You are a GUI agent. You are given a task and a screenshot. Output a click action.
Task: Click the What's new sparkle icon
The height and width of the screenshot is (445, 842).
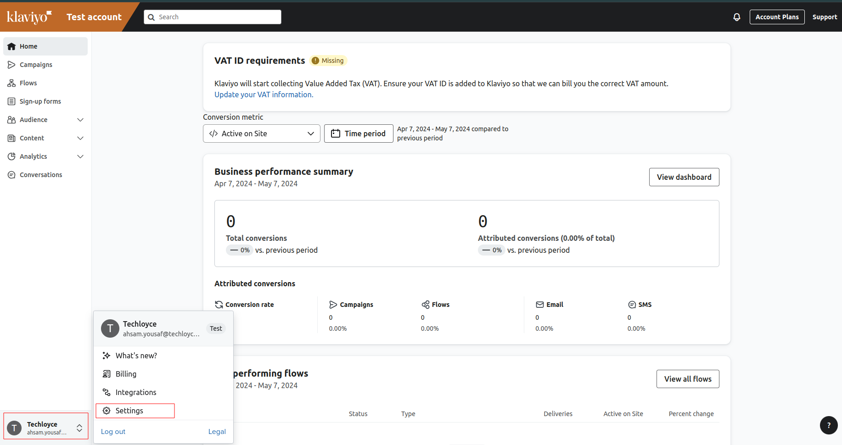click(x=107, y=356)
